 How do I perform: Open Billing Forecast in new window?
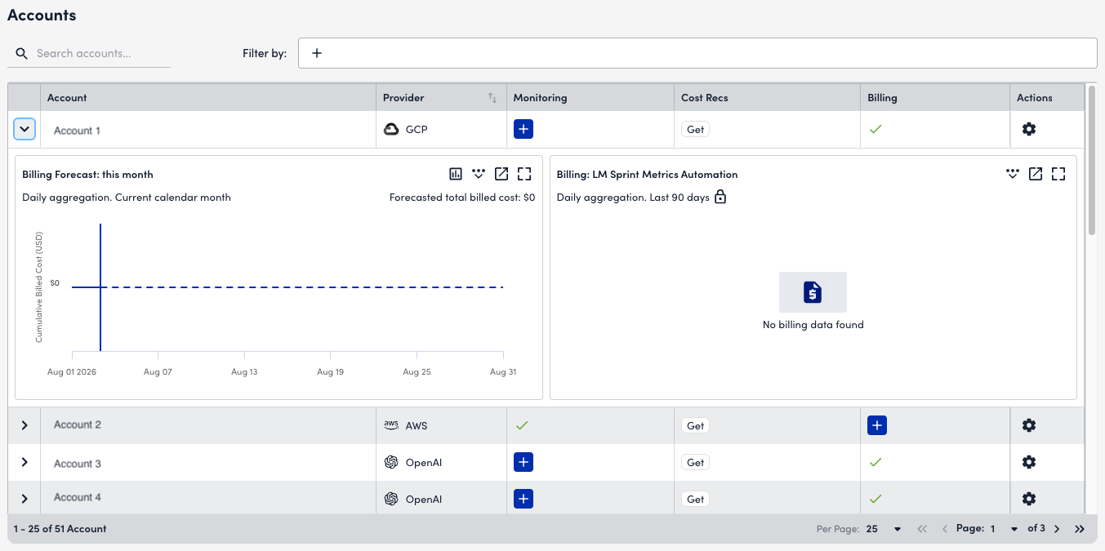coord(501,174)
